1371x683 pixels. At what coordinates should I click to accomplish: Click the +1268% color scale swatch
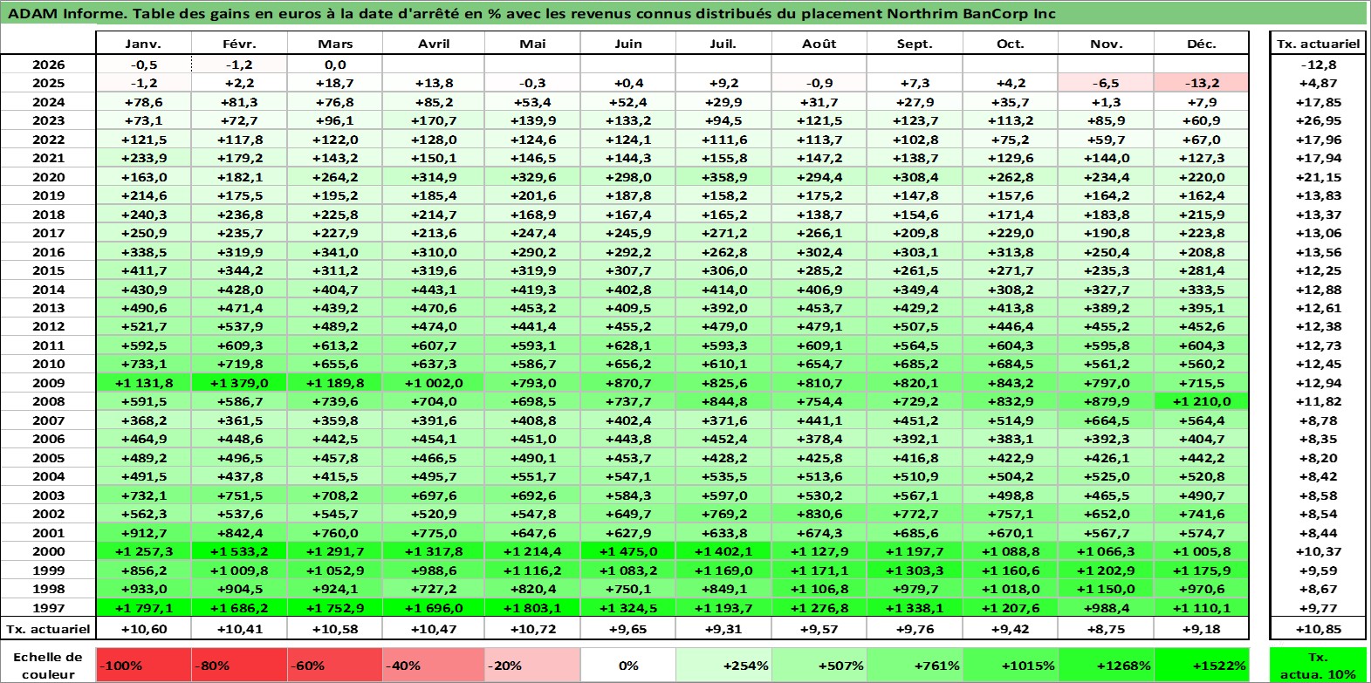point(1106,666)
